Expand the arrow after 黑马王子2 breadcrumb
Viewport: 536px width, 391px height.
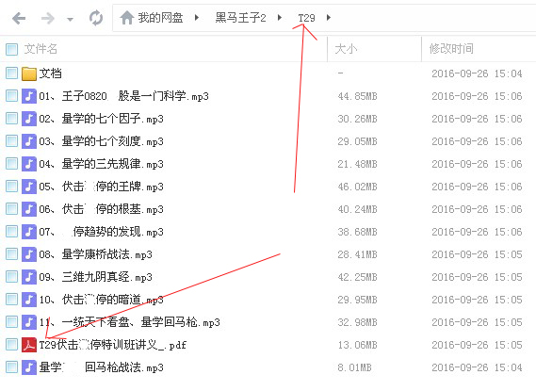click(280, 18)
